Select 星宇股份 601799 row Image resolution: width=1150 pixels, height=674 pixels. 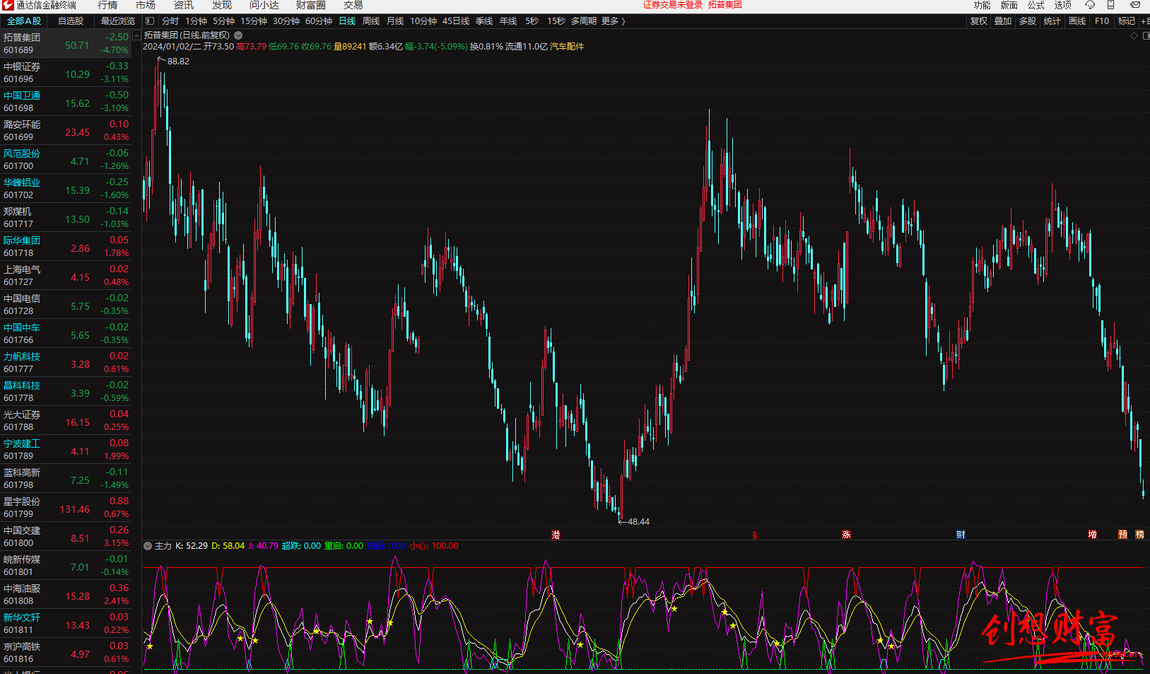click(66, 507)
